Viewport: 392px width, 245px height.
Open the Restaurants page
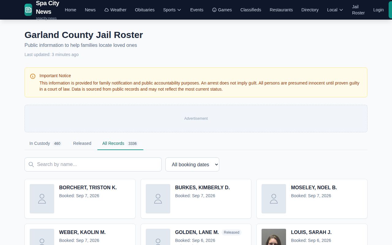click(x=281, y=10)
